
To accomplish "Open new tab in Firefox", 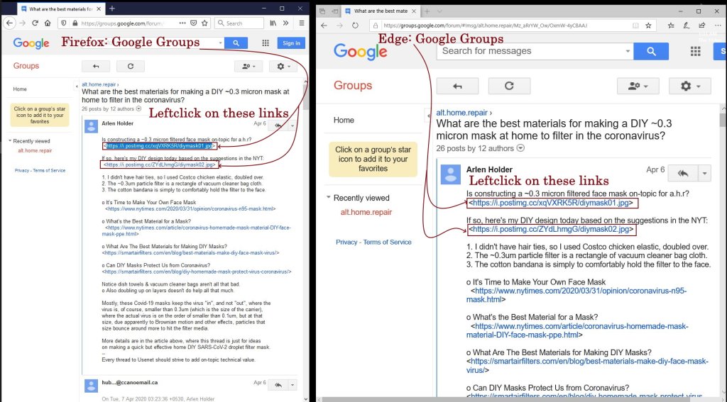I will [112, 9].
